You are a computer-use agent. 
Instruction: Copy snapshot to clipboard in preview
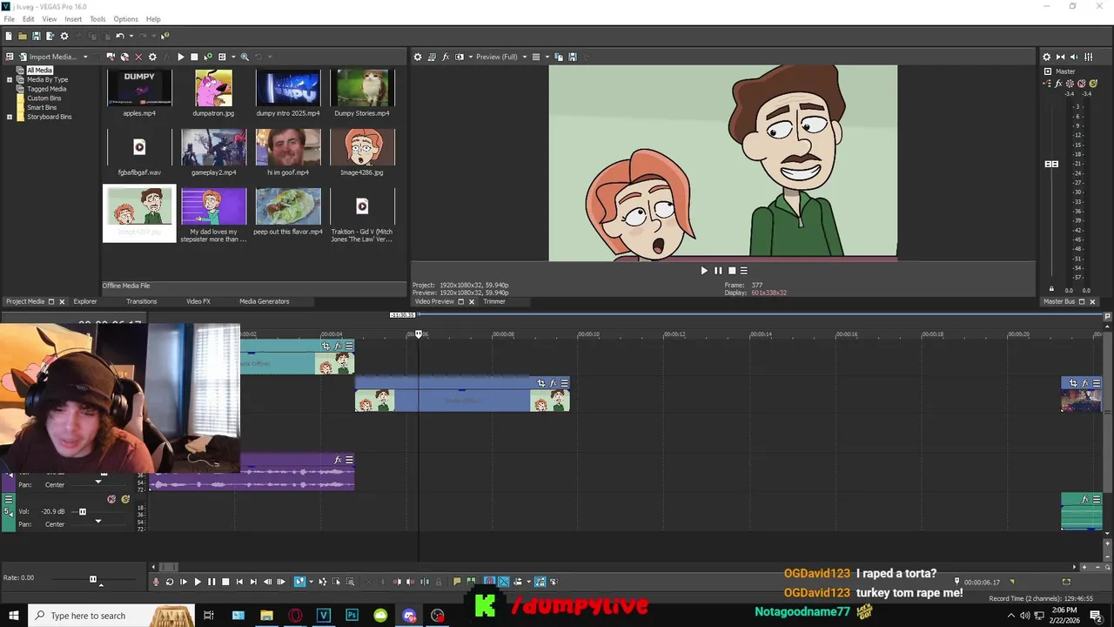(x=559, y=57)
